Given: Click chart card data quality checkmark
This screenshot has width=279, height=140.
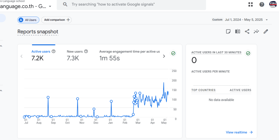Looking at the screenshot, I should (173, 53).
